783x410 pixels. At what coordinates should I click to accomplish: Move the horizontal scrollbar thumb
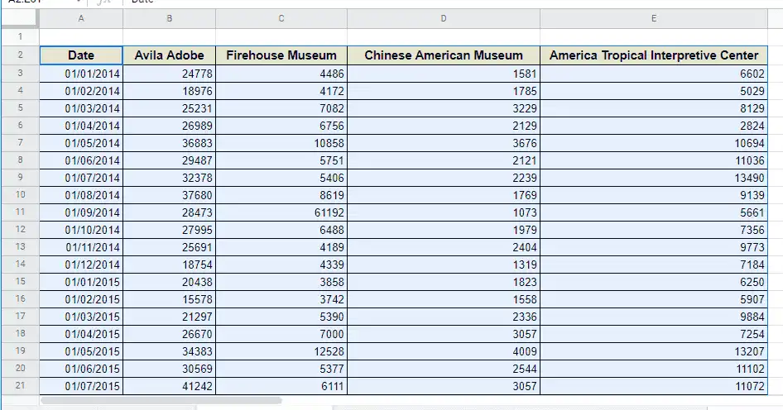pos(161,400)
